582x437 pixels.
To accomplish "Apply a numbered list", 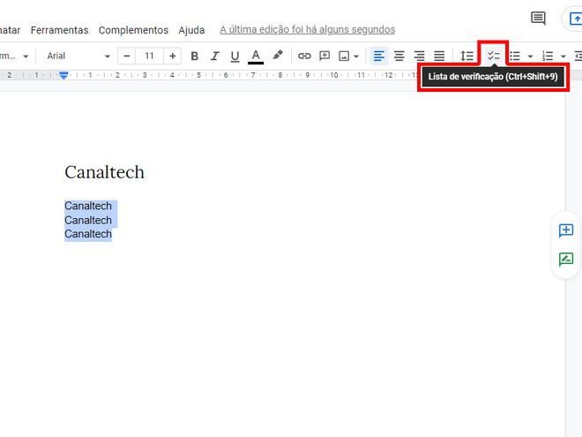I will coord(548,57).
